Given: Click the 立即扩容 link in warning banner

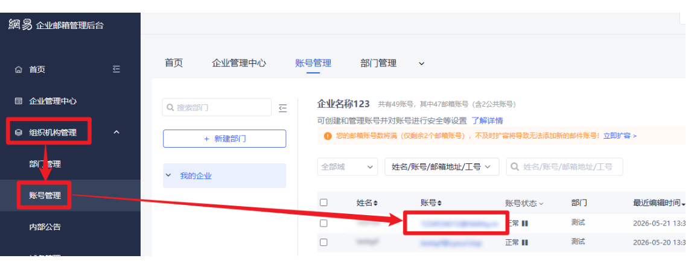Looking at the screenshot, I should click(x=620, y=136).
